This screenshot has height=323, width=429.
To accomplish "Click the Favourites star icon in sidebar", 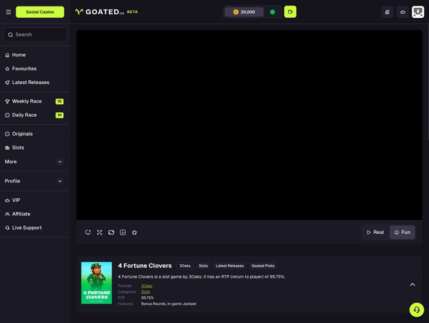I will [x=7, y=69].
